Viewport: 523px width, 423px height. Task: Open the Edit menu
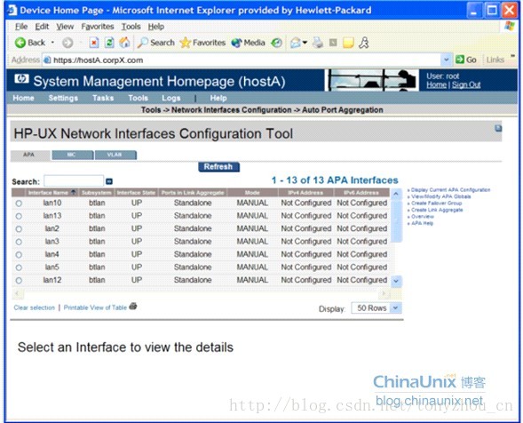point(42,27)
